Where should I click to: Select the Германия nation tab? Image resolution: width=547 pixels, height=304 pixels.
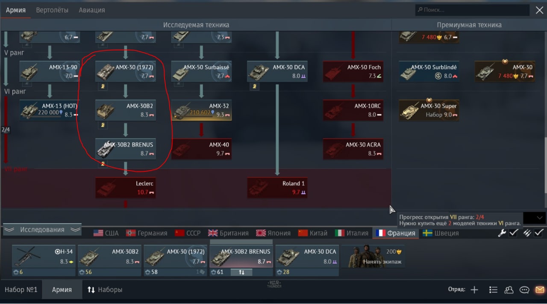(x=147, y=233)
